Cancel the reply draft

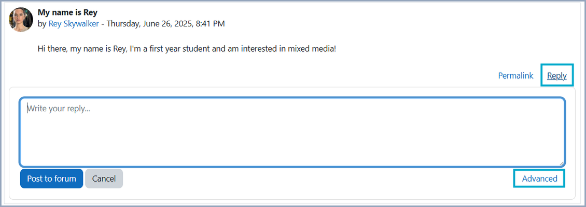tap(104, 179)
